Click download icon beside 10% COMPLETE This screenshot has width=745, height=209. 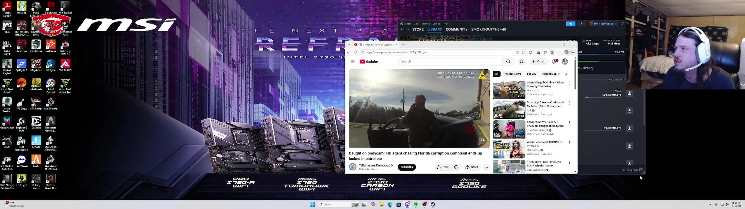coord(629,93)
